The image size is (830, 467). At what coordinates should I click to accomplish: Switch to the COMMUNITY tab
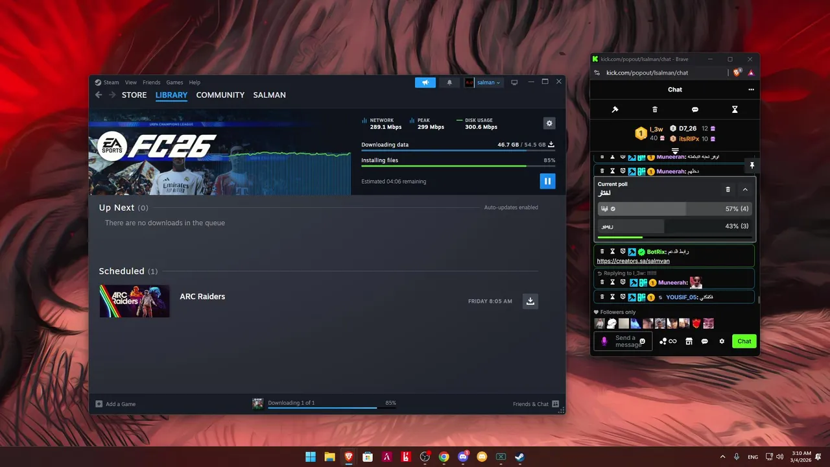tap(220, 95)
